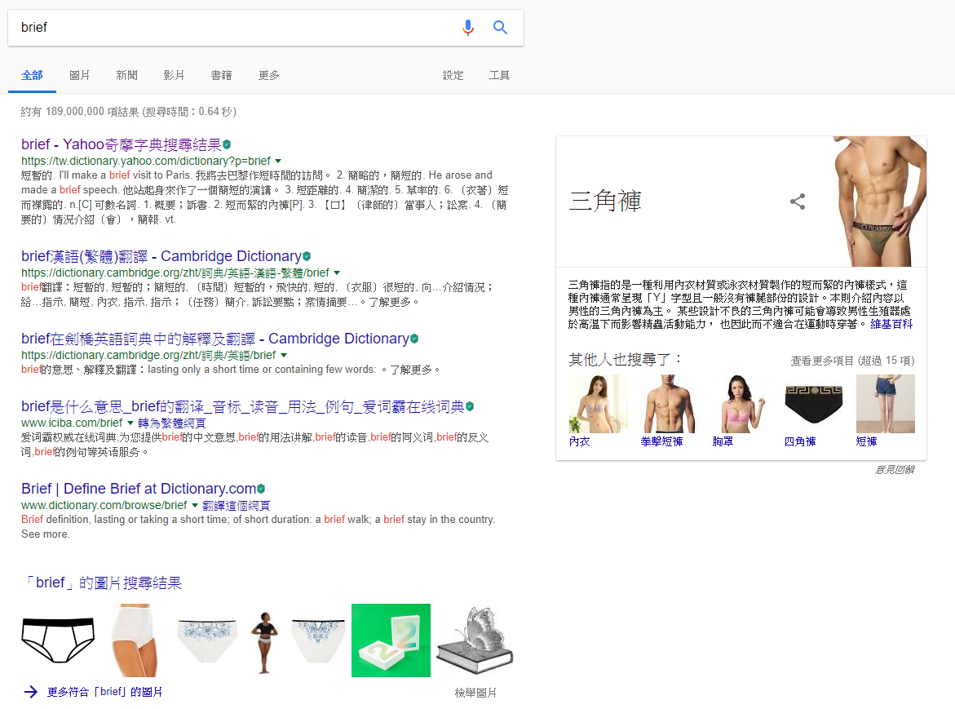Viewport: 955px width, 709px height.
Task: Click the 三角褲 knowledge panel title
Action: 605,202
